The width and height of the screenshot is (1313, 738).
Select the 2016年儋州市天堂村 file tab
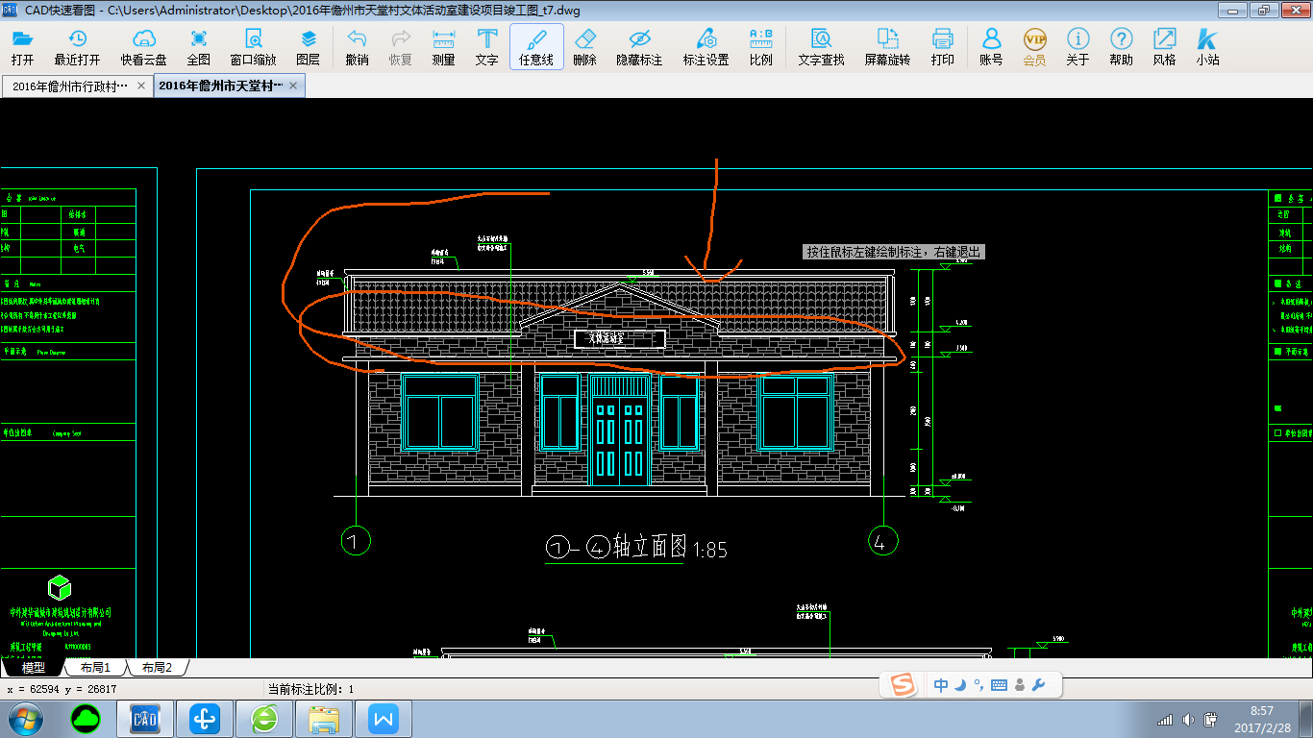coord(221,86)
